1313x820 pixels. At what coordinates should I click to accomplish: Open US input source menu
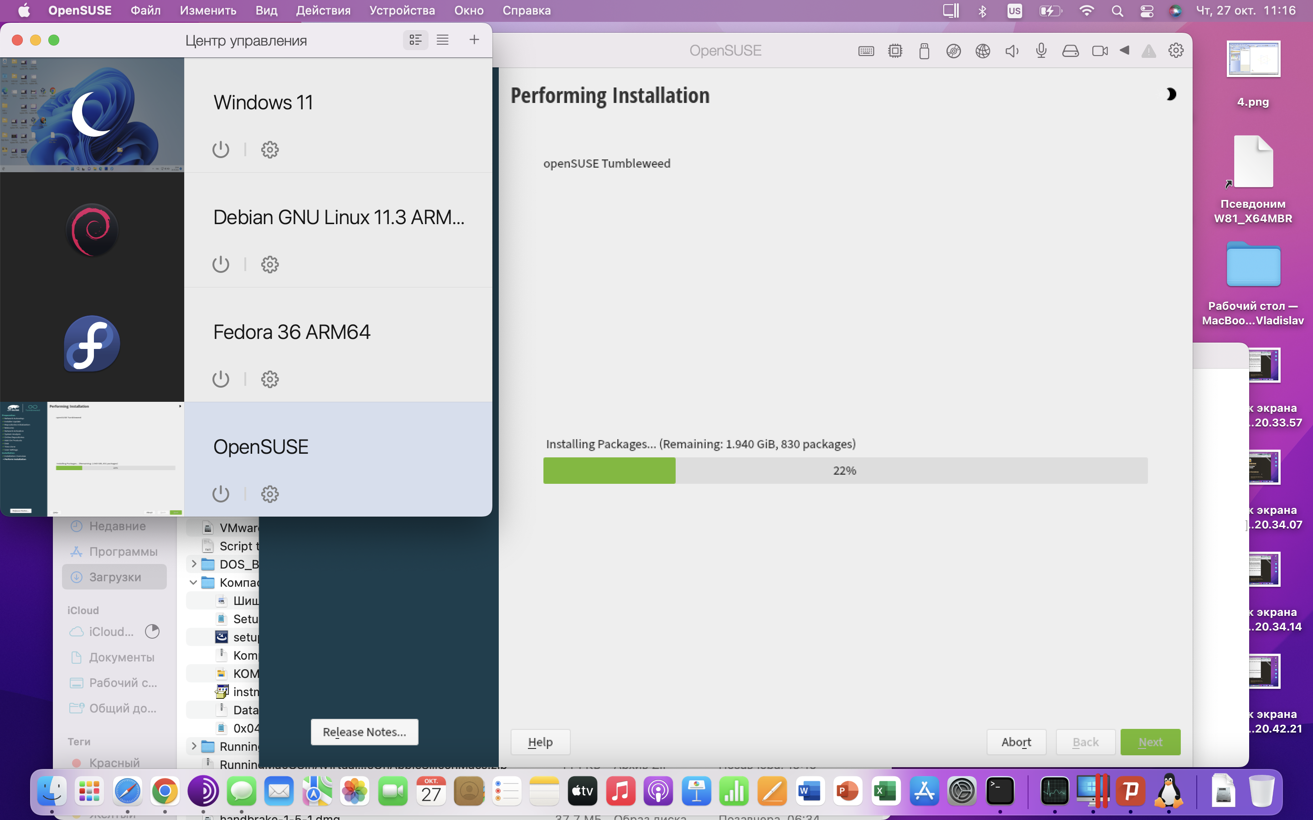[1014, 10]
